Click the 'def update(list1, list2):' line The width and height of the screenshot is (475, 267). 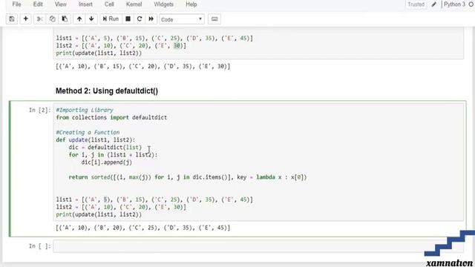click(96, 140)
